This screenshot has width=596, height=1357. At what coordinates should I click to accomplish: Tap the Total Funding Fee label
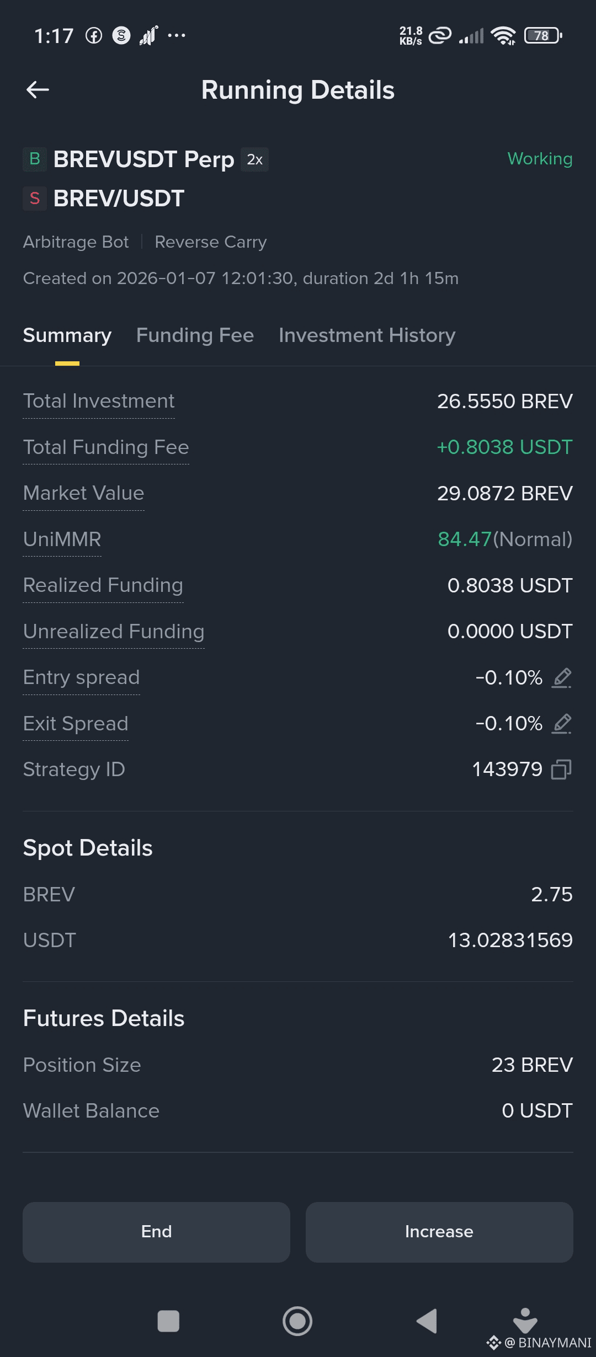click(x=106, y=447)
